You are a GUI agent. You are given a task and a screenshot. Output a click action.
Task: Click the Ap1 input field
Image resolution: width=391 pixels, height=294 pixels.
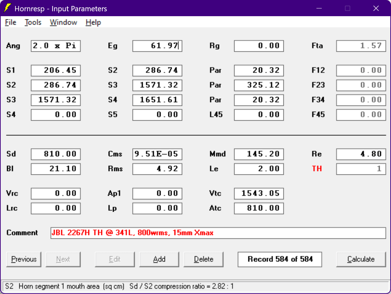pyautogui.click(x=157, y=193)
